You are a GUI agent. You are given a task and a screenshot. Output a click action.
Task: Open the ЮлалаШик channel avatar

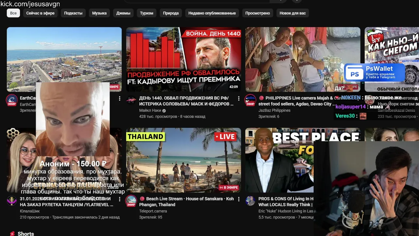[12, 201]
